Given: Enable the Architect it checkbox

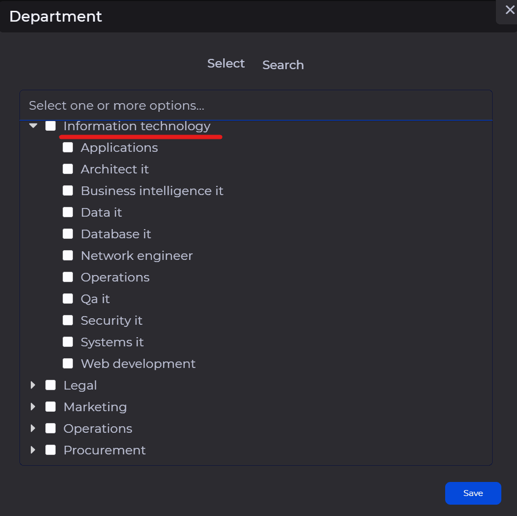Looking at the screenshot, I should pos(68,169).
